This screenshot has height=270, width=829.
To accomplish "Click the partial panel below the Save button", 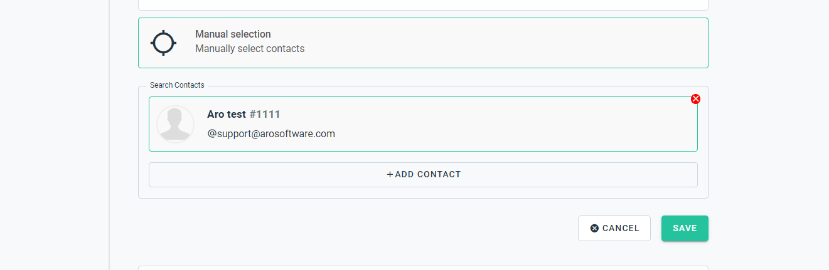I will pos(423,268).
